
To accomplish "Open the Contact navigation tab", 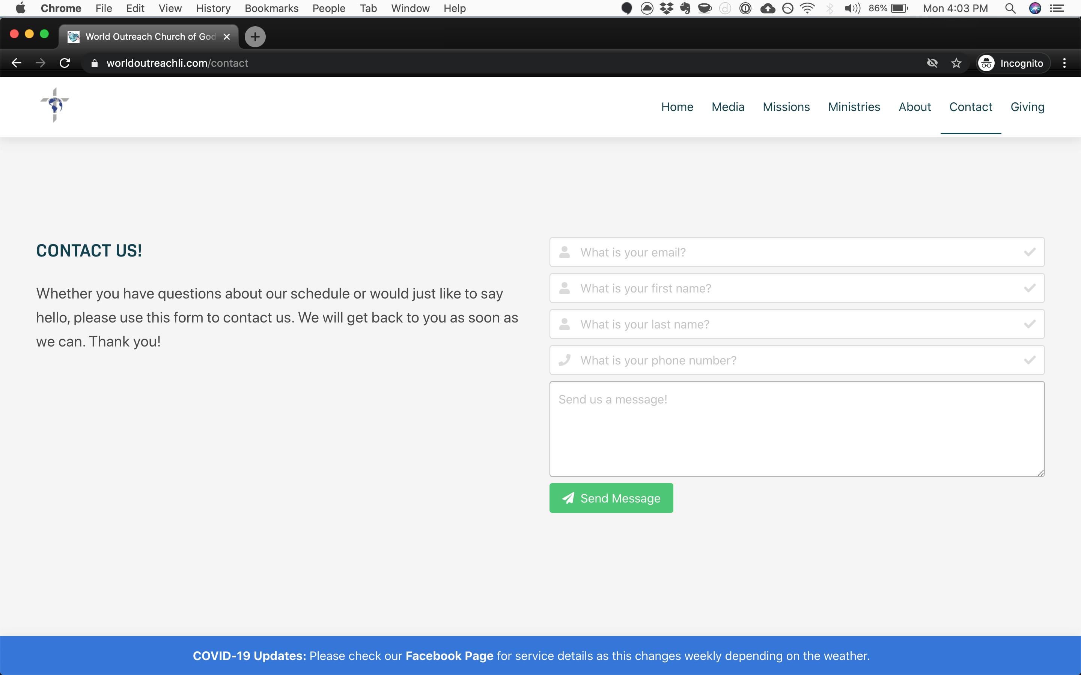I will (971, 106).
